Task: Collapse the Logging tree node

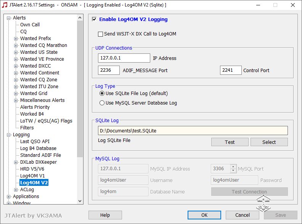Action: (x=8, y=135)
